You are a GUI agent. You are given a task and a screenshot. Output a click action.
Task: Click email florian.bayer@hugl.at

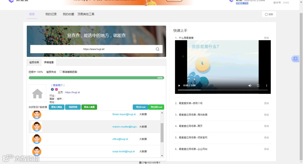click(x=124, y=114)
